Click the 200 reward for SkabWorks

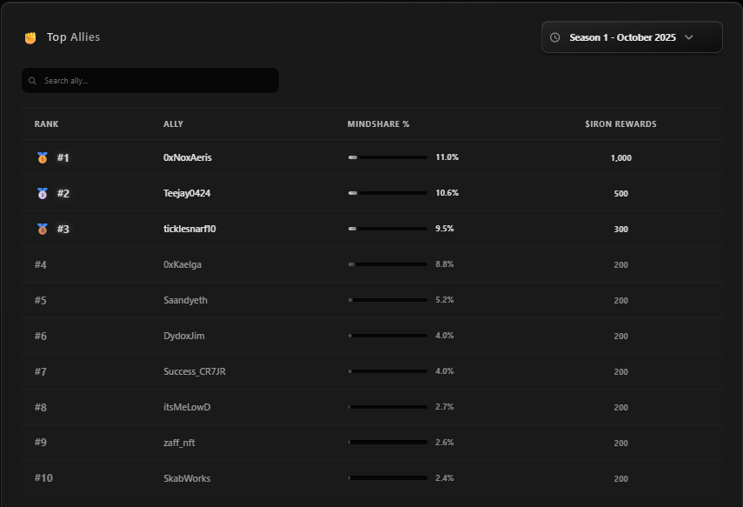pyautogui.click(x=620, y=478)
